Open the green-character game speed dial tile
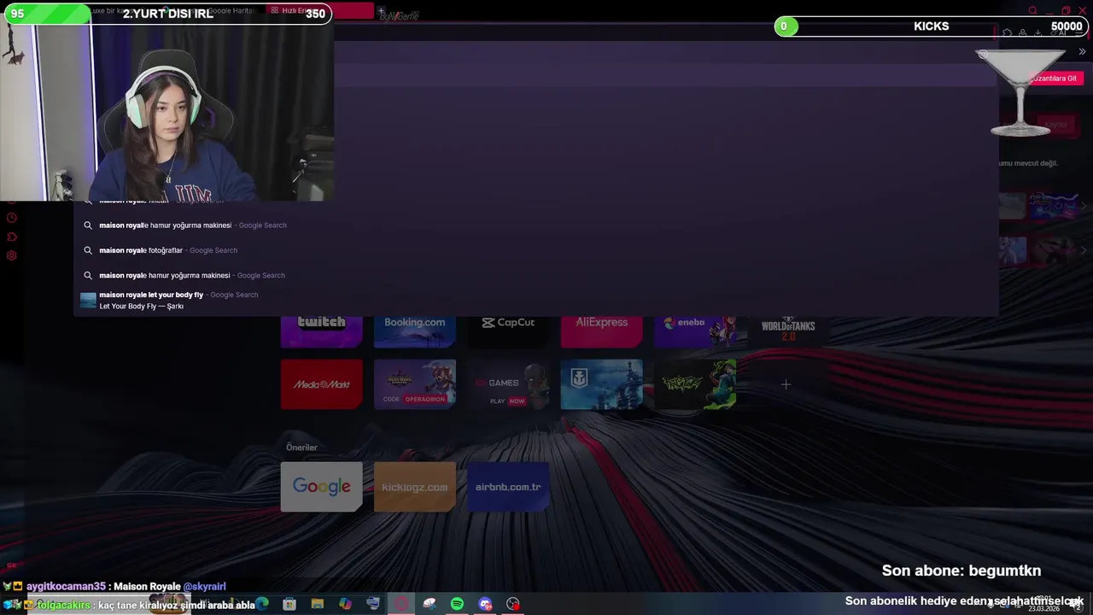 click(695, 384)
